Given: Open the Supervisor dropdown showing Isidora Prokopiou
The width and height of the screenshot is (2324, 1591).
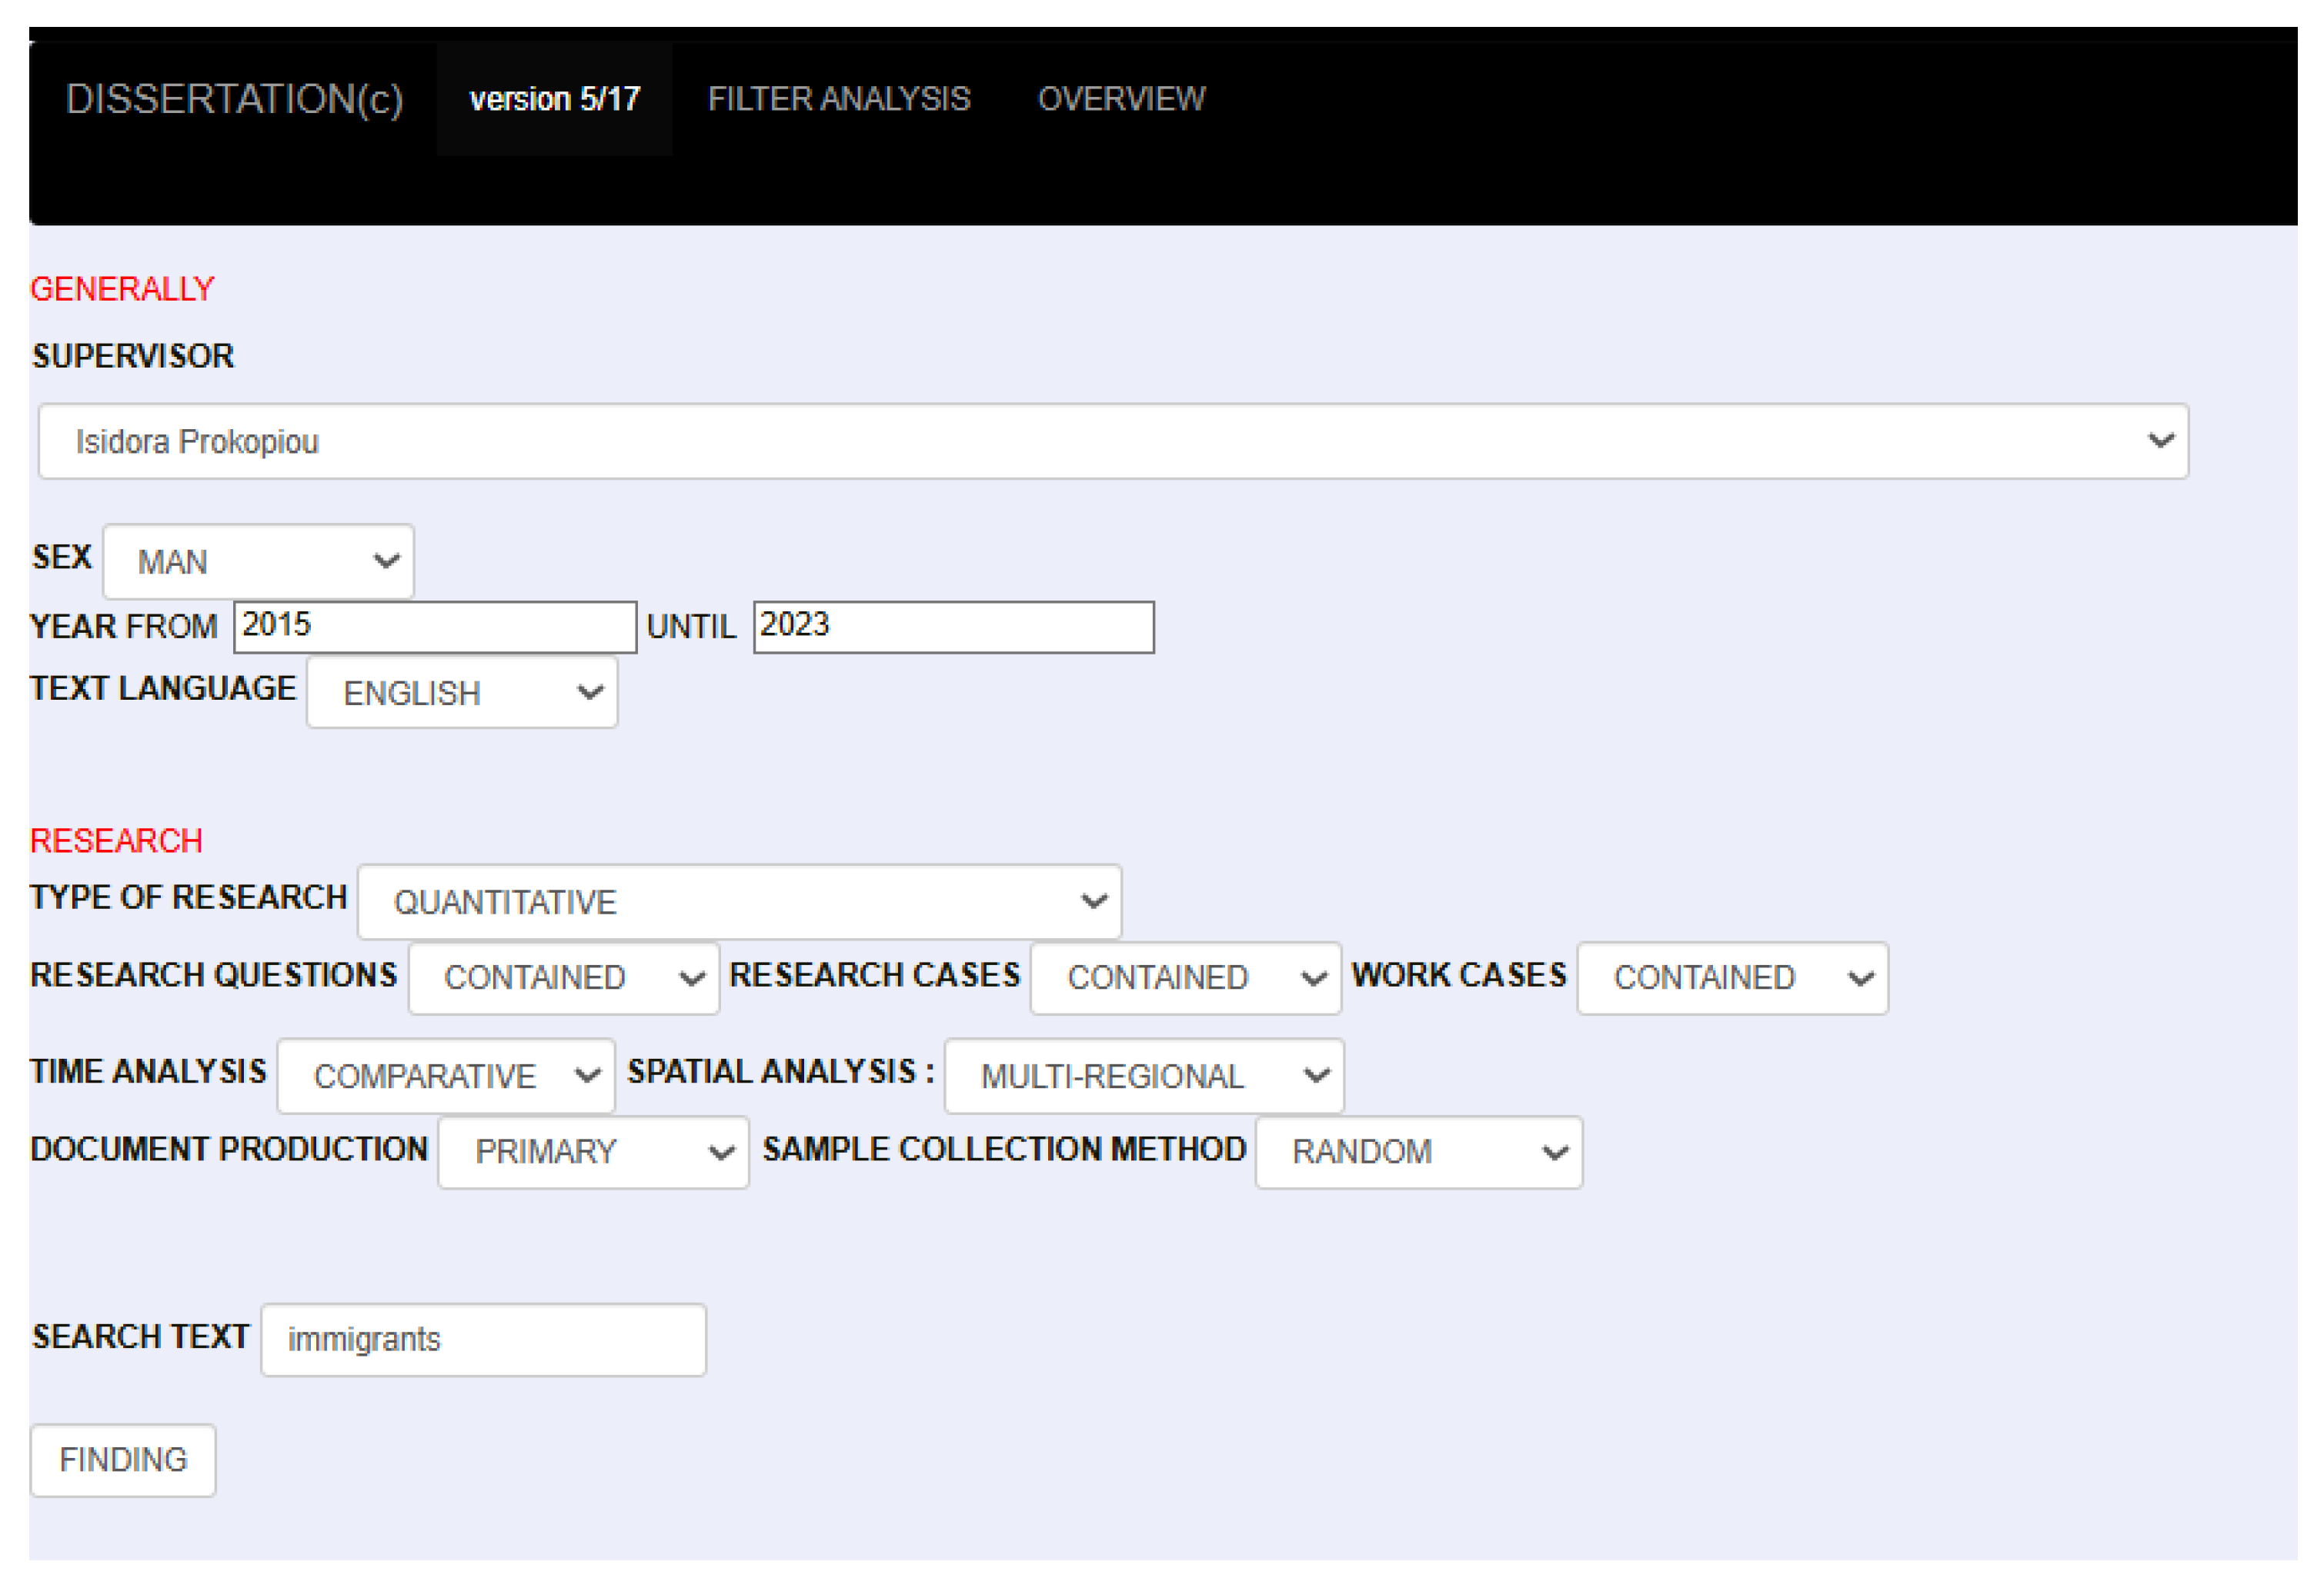Looking at the screenshot, I should (1100, 441).
